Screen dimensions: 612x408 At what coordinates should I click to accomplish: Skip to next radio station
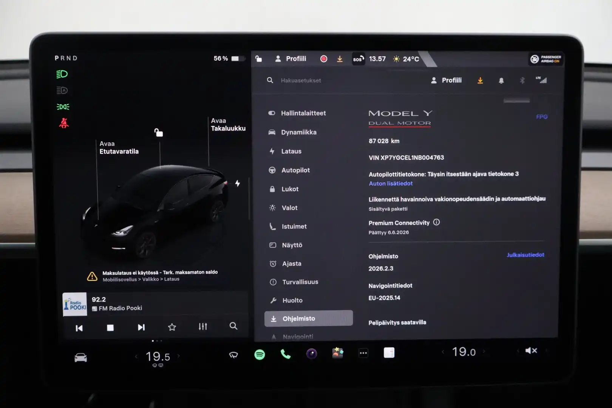pos(141,327)
